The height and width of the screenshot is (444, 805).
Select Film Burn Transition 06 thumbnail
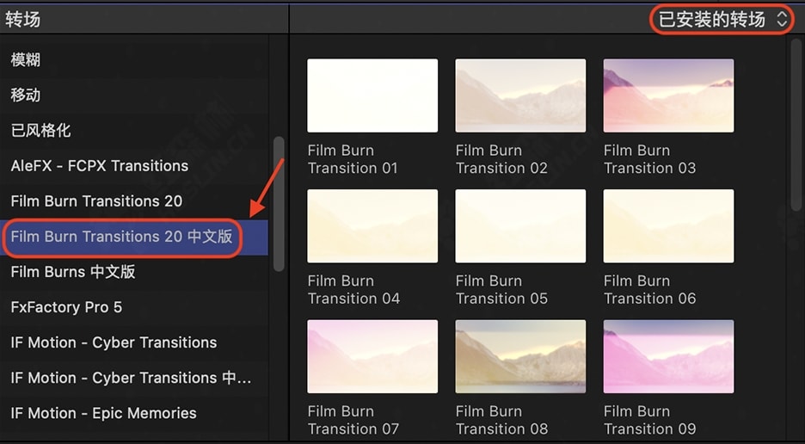click(668, 226)
